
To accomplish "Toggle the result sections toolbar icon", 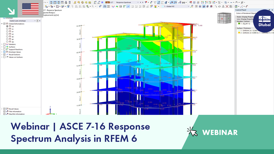I will point(128,7).
